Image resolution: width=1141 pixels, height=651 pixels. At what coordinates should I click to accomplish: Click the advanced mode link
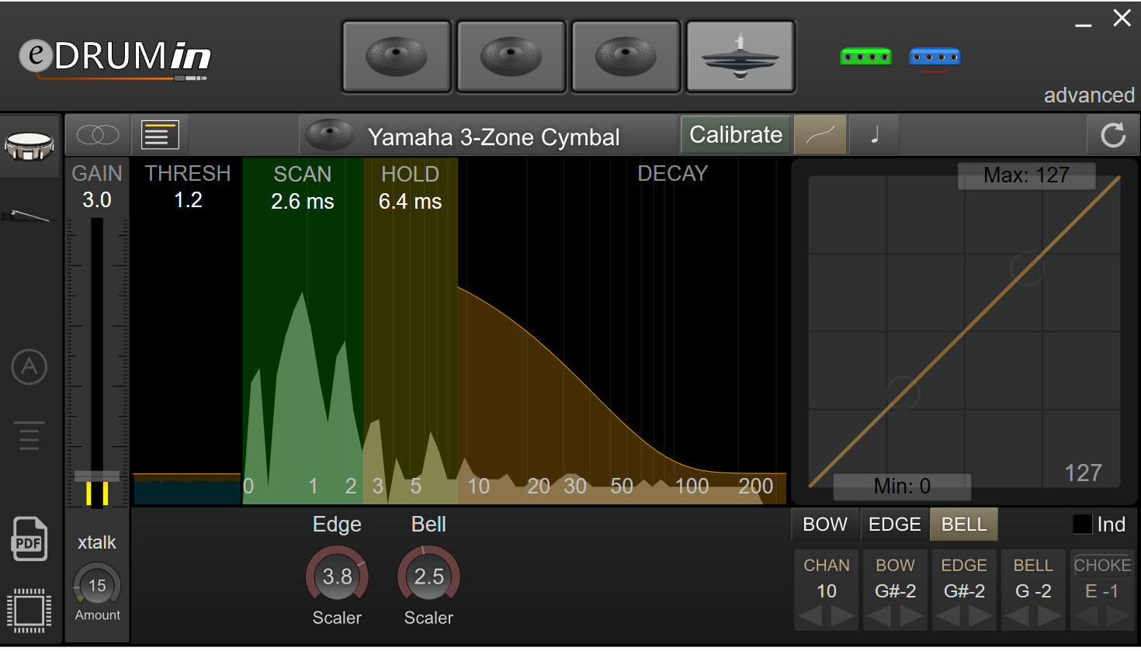click(x=1089, y=95)
